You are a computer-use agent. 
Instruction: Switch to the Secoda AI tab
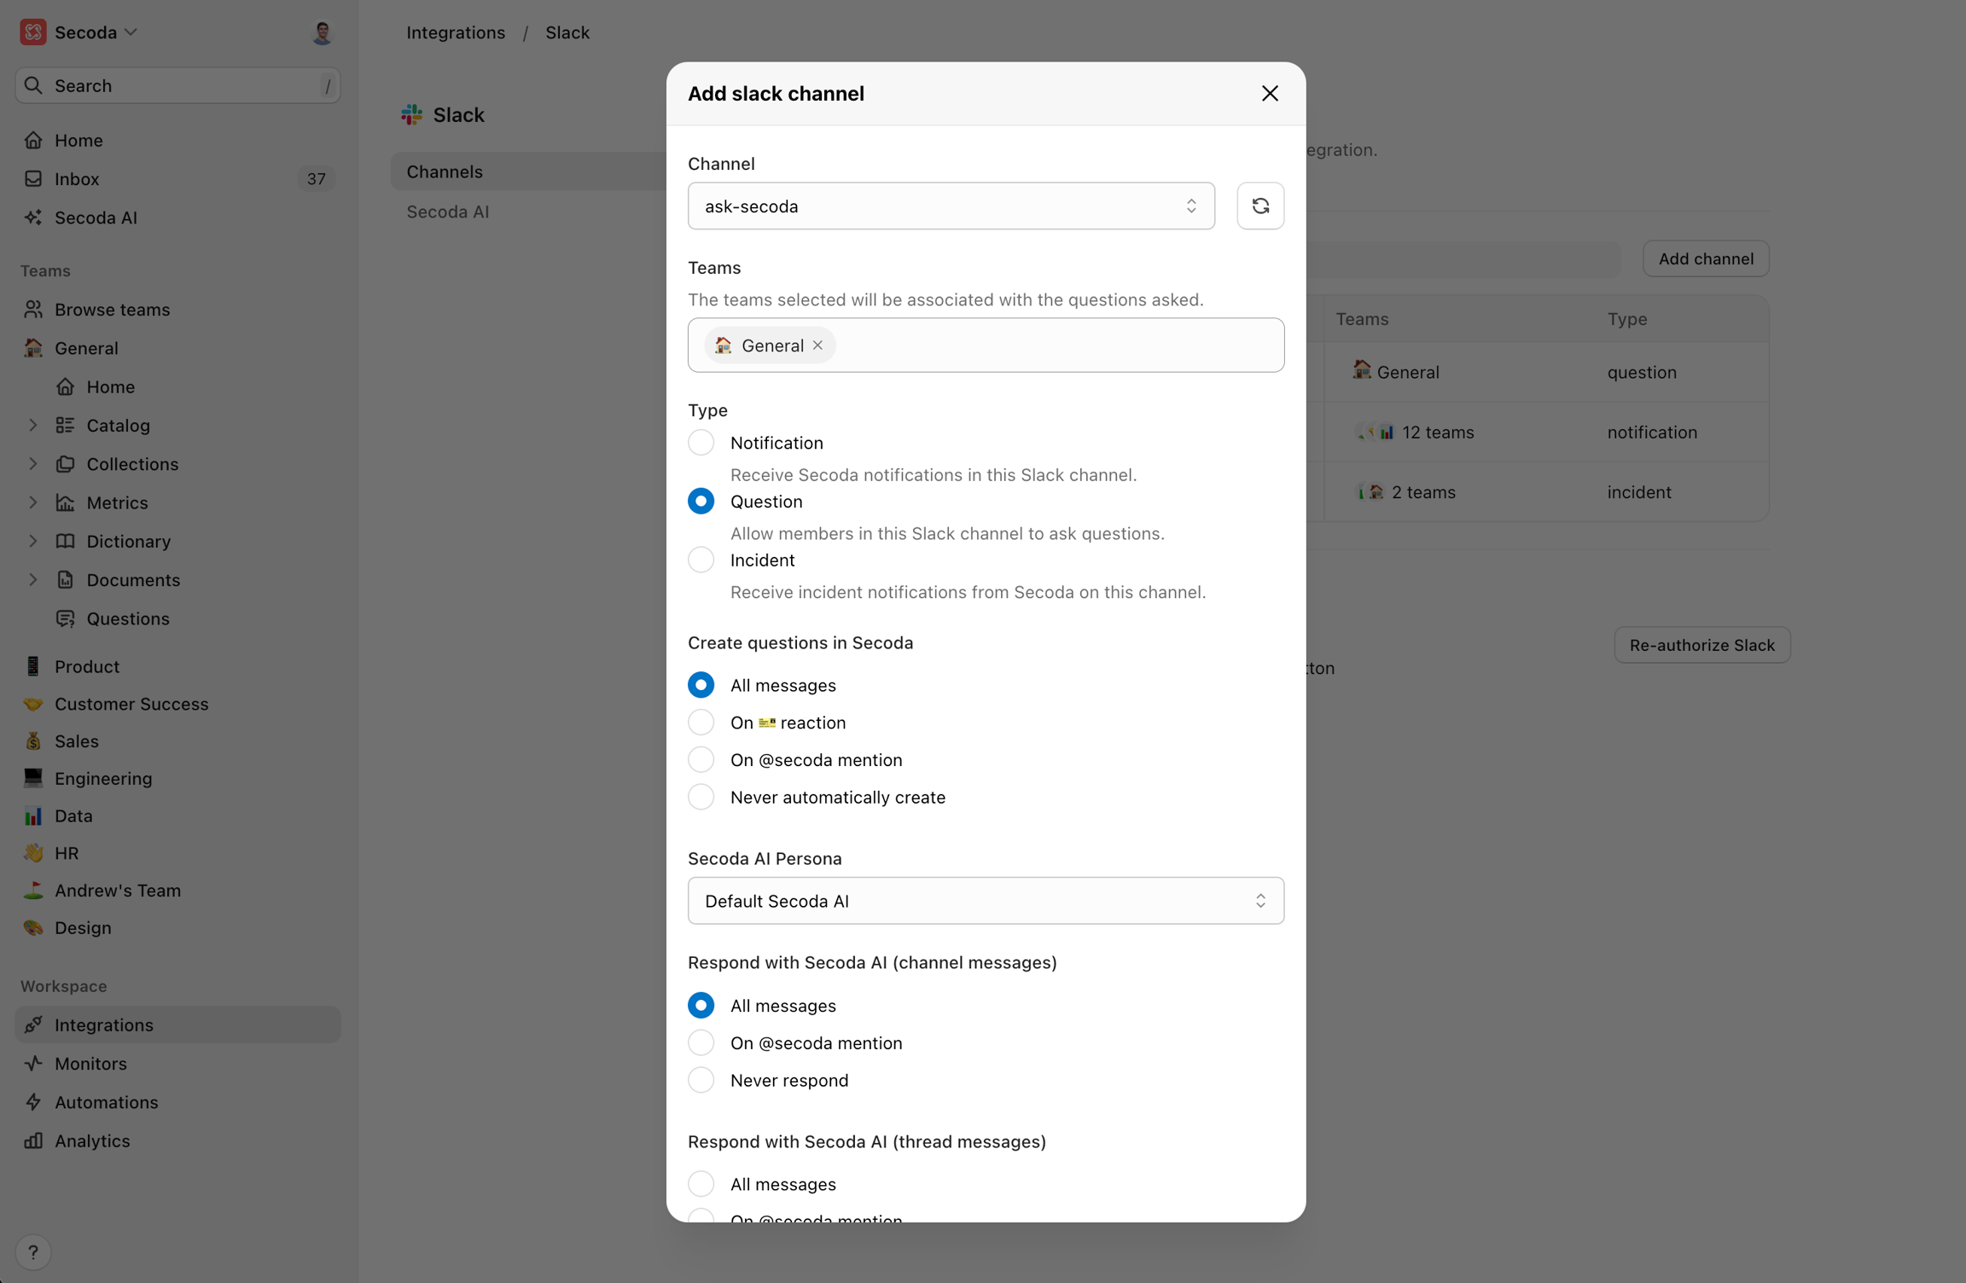pyautogui.click(x=447, y=212)
